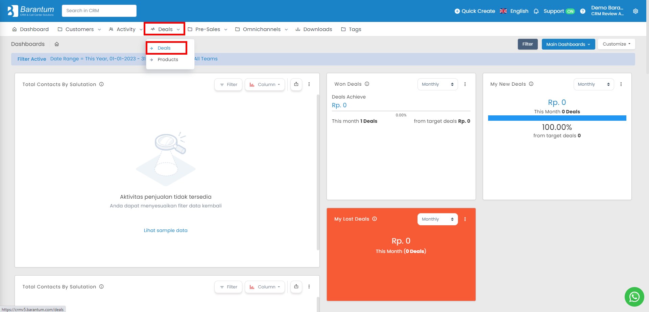This screenshot has height=312, width=649.
Task: Open Monthly dropdown in Won Deals
Action: tap(437, 84)
